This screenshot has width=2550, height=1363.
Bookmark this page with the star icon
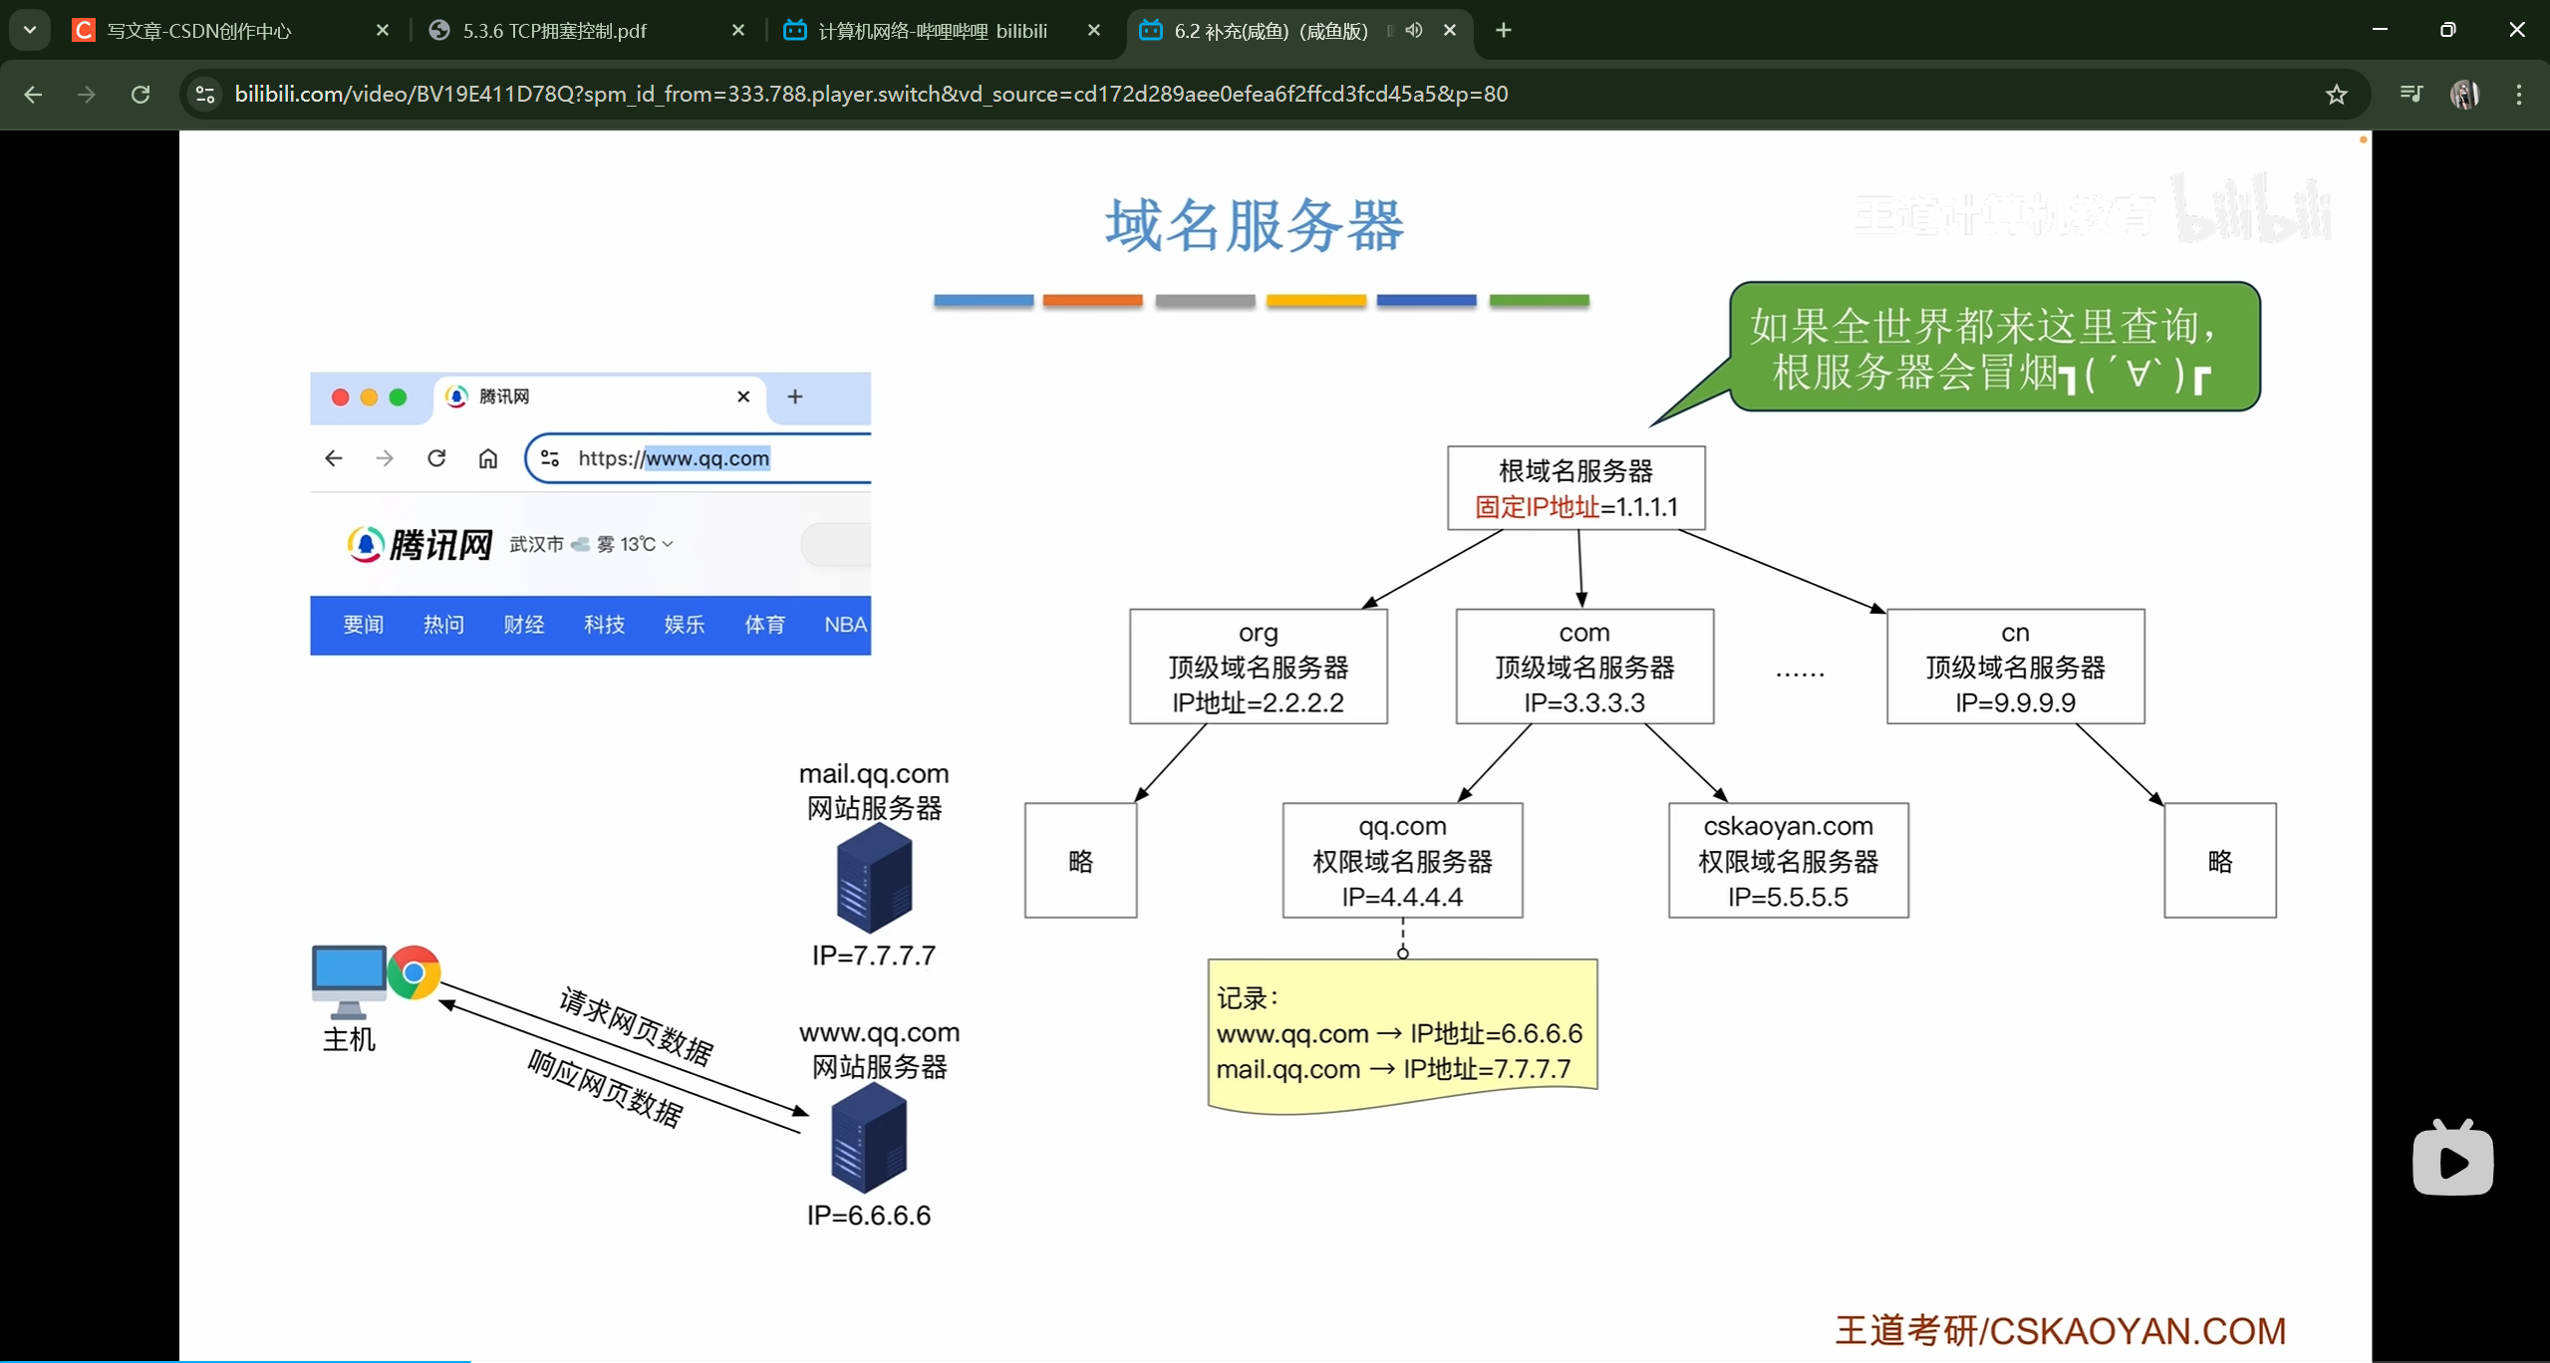[x=2336, y=94]
